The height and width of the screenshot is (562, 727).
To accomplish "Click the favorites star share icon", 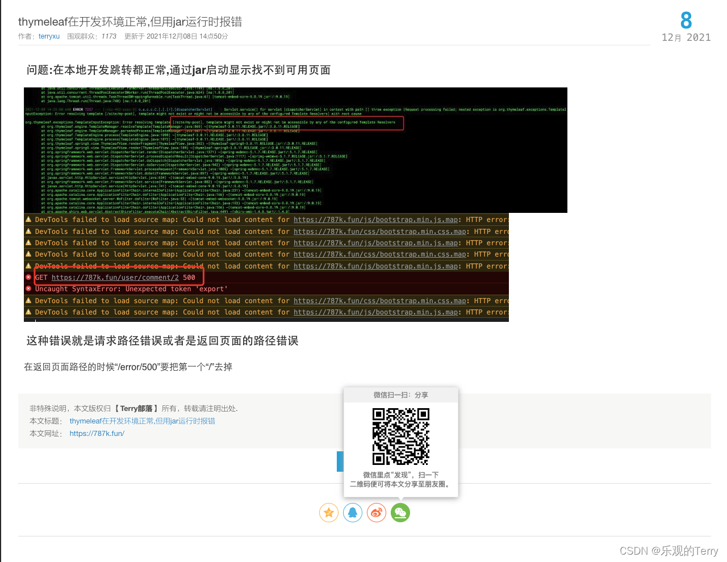I will point(329,513).
